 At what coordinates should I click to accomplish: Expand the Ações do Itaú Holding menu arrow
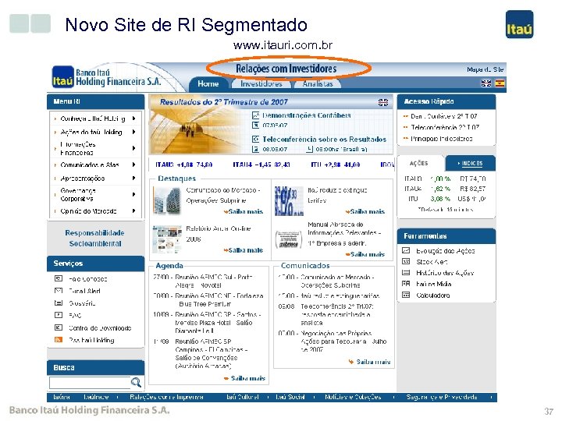(133, 132)
